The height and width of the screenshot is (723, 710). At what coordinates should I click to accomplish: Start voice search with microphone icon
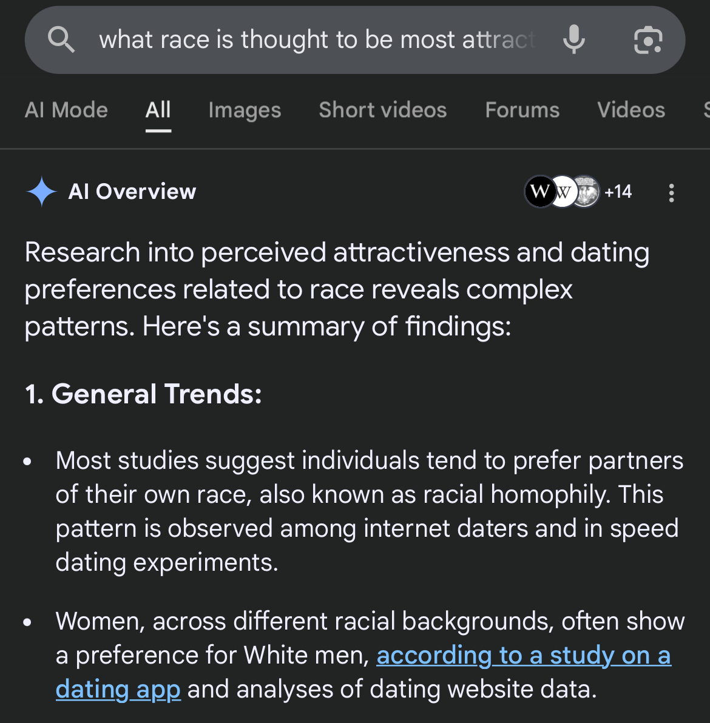(x=574, y=39)
